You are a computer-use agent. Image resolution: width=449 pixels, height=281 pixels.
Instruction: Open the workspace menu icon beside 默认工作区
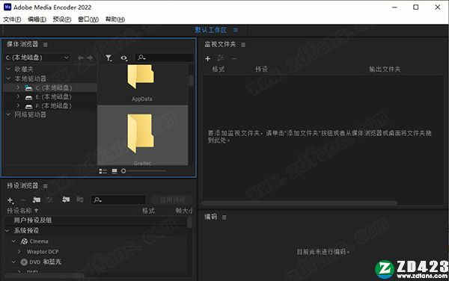236,30
